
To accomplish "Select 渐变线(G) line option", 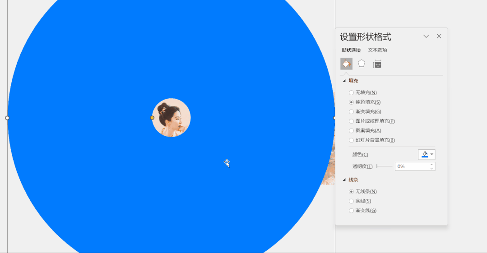I will tap(363, 211).
